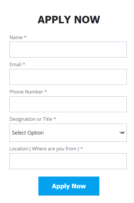Submit form with blue Apply Now button
Image resolution: width=134 pixels, height=203 pixels.
69,186
